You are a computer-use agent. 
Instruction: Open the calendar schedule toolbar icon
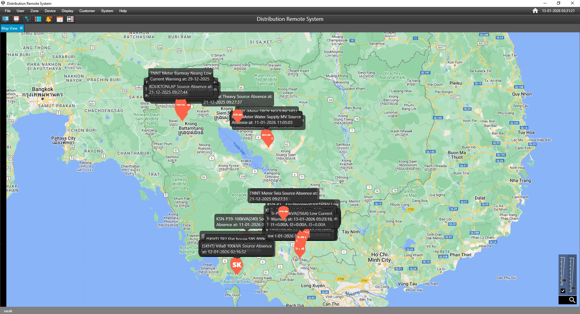click(60, 19)
